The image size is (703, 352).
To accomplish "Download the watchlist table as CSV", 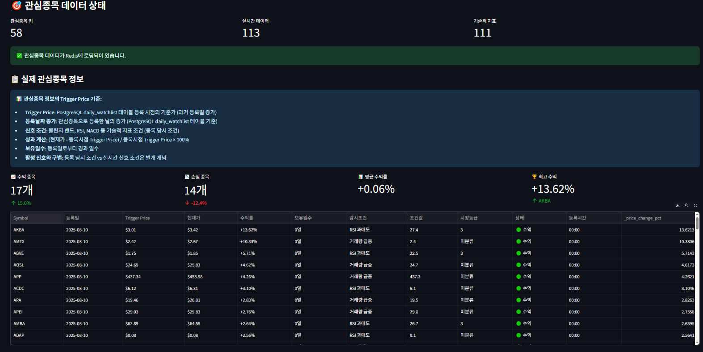I will click(678, 206).
